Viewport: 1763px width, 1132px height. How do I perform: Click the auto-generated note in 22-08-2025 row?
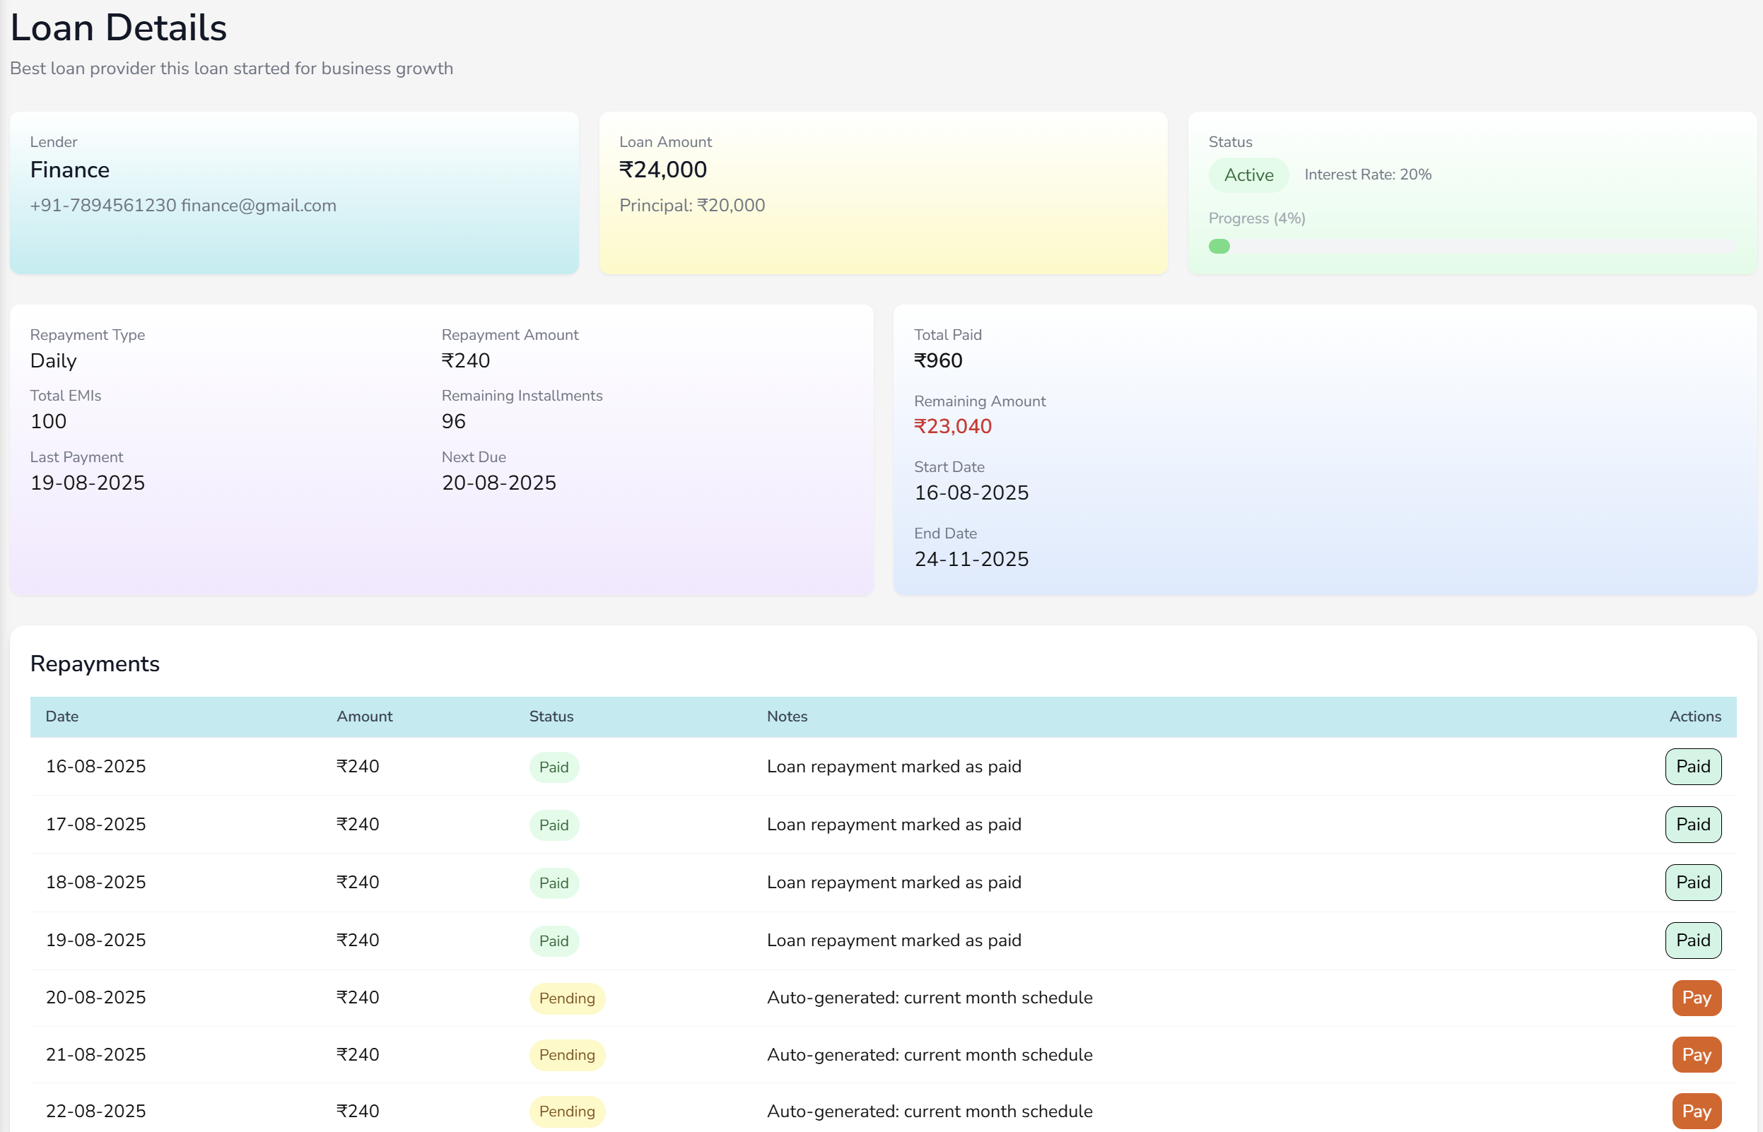coord(930,1112)
